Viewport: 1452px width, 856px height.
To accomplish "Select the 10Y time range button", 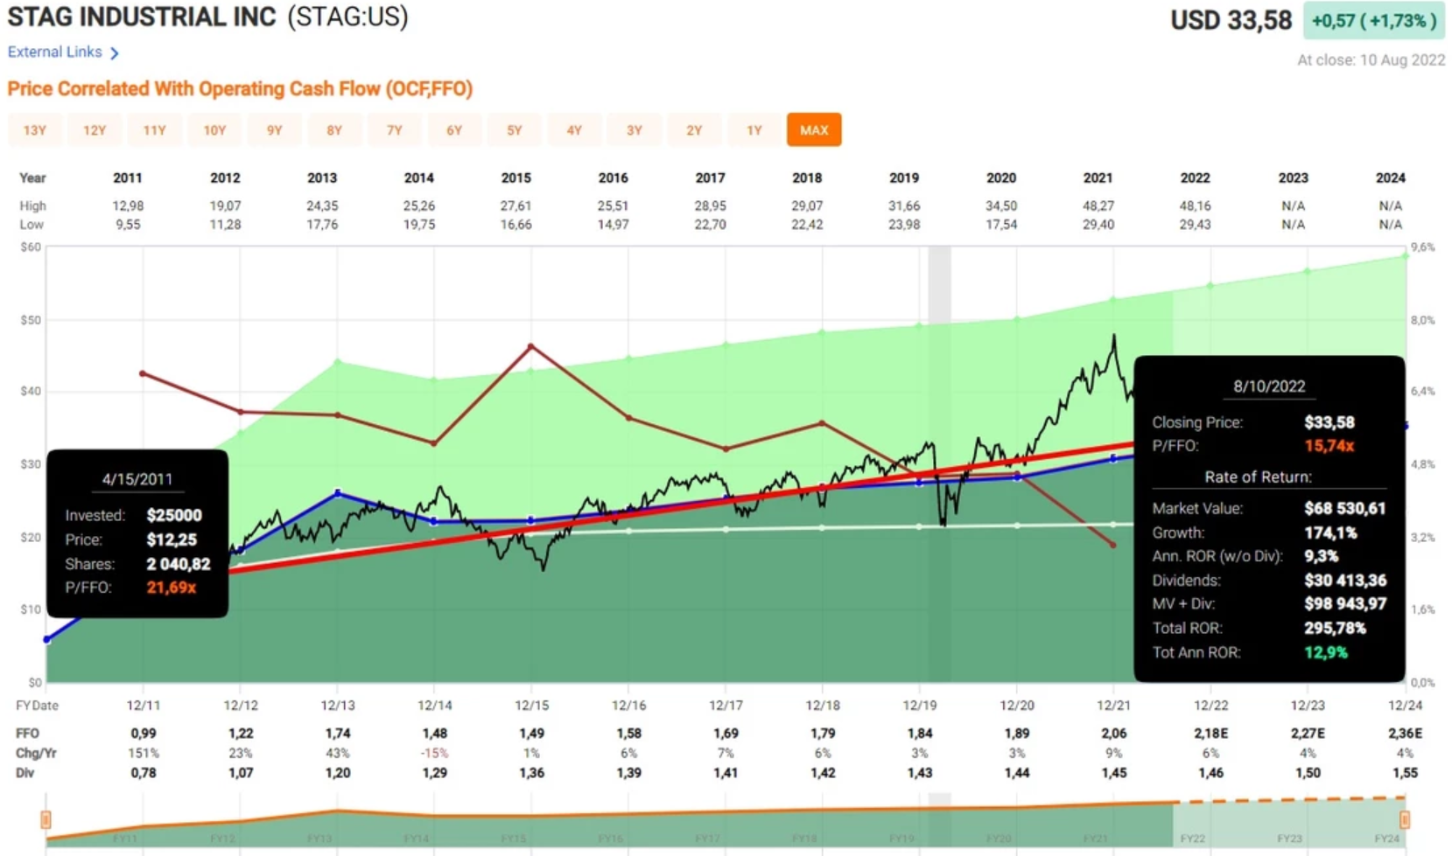I will [214, 129].
